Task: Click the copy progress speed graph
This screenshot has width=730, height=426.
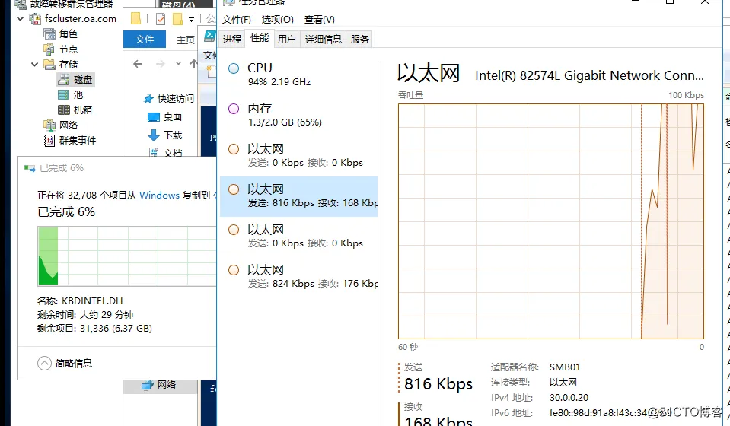Action: click(x=127, y=256)
